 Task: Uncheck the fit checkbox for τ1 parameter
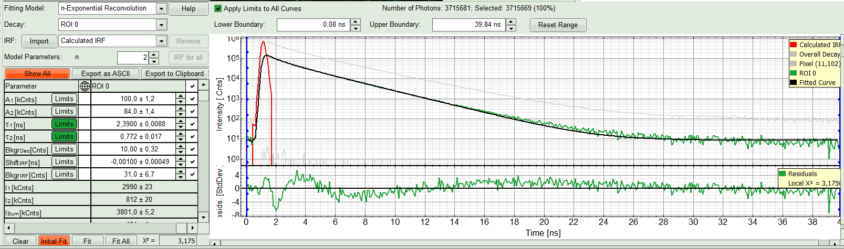tap(193, 124)
